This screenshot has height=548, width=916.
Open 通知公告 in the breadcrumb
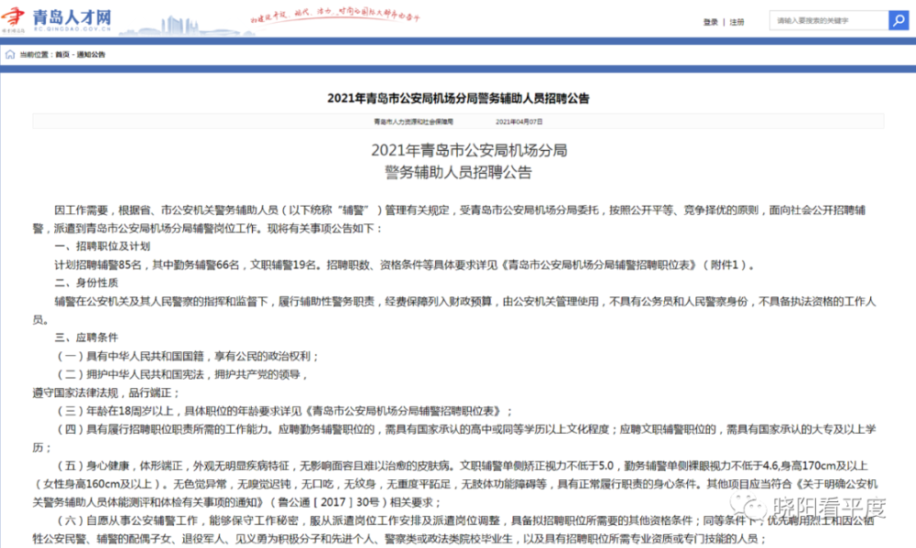coord(91,54)
